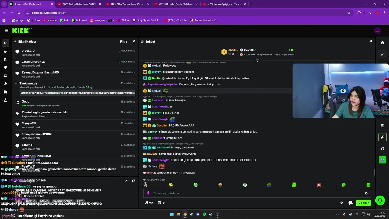Open the video clips sidebar icon
Image resolution: width=389 pixels, height=219 pixels.
pyautogui.click(x=5, y=76)
